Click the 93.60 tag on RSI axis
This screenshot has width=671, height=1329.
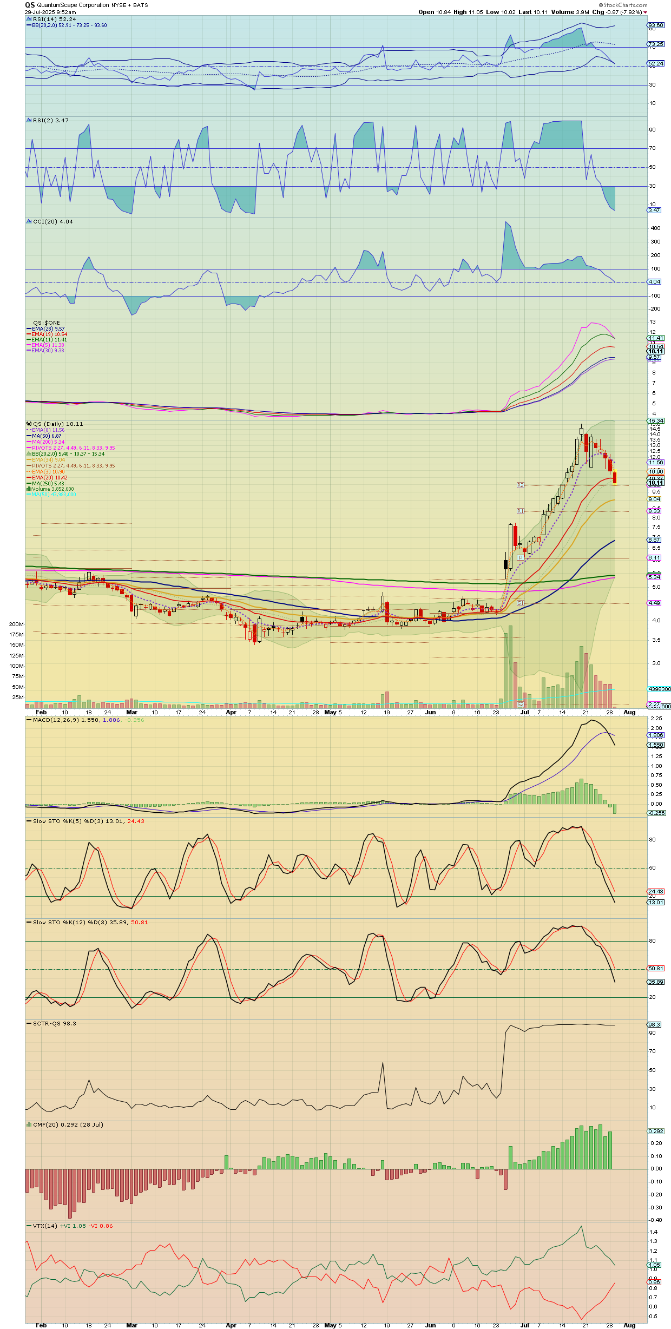pos(656,25)
